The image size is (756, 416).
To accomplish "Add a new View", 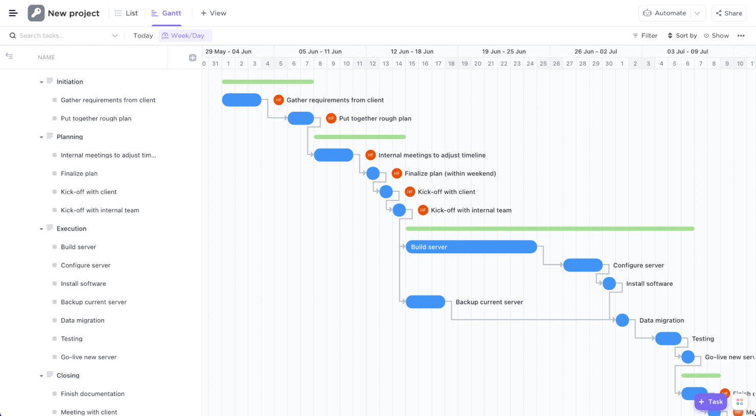I will tap(214, 13).
